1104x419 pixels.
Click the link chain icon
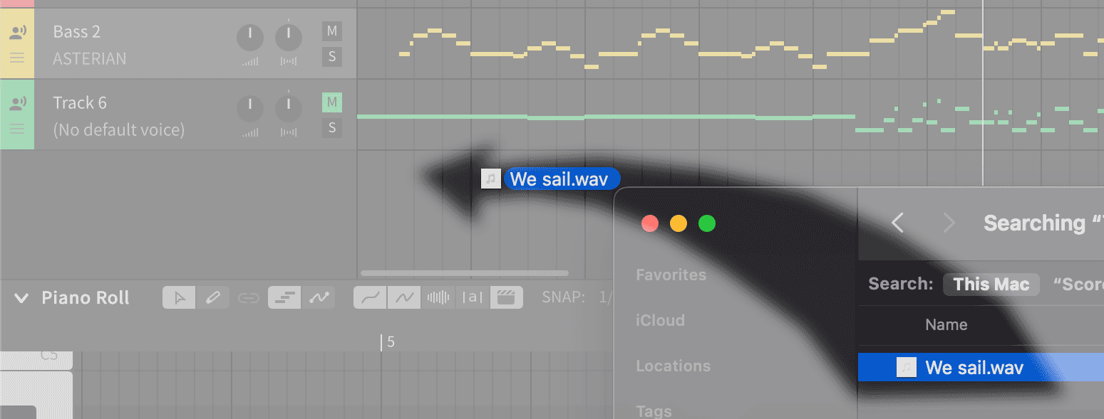[x=248, y=297]
